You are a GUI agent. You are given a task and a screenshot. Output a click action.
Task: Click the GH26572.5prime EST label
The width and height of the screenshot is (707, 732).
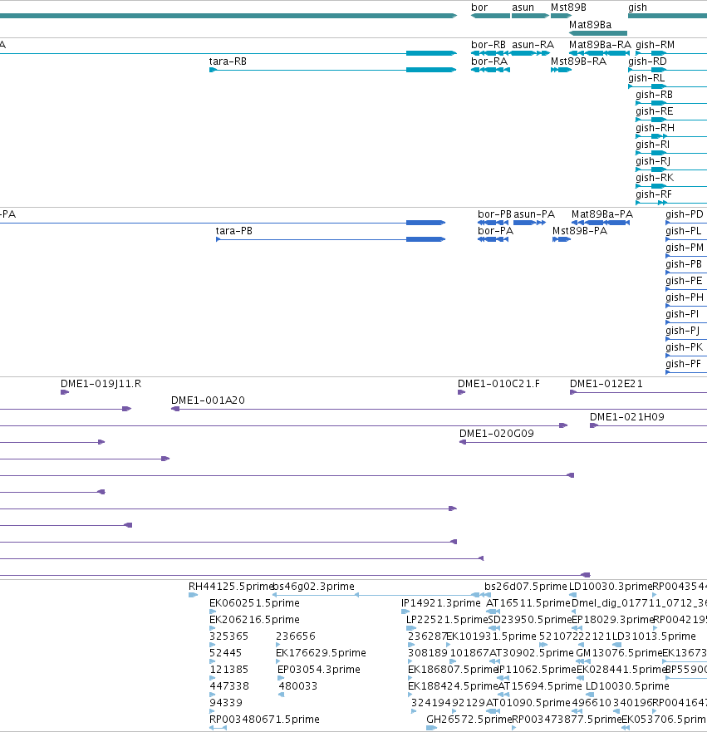click(x=469, y=720)
